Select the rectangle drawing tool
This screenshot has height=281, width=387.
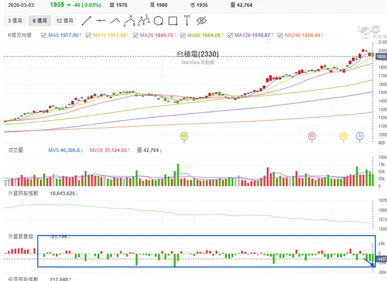pyautogui.click(x=173, y=21)
